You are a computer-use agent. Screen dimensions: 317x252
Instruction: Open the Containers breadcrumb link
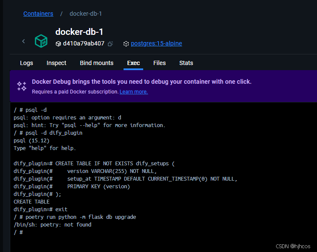[38, 14]
